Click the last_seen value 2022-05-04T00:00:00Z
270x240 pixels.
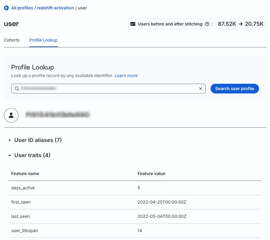click(162, 216)
